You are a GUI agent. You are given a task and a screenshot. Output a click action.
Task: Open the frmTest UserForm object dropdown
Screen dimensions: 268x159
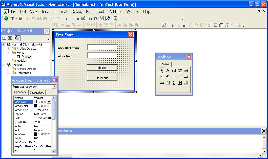tap(54, 87)
